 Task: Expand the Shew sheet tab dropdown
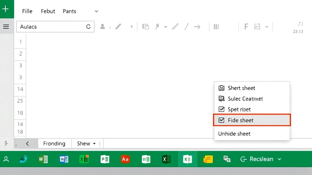tap(94, 143)
